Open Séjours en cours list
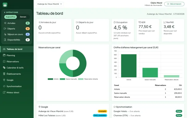 click(x=17, y=34)
